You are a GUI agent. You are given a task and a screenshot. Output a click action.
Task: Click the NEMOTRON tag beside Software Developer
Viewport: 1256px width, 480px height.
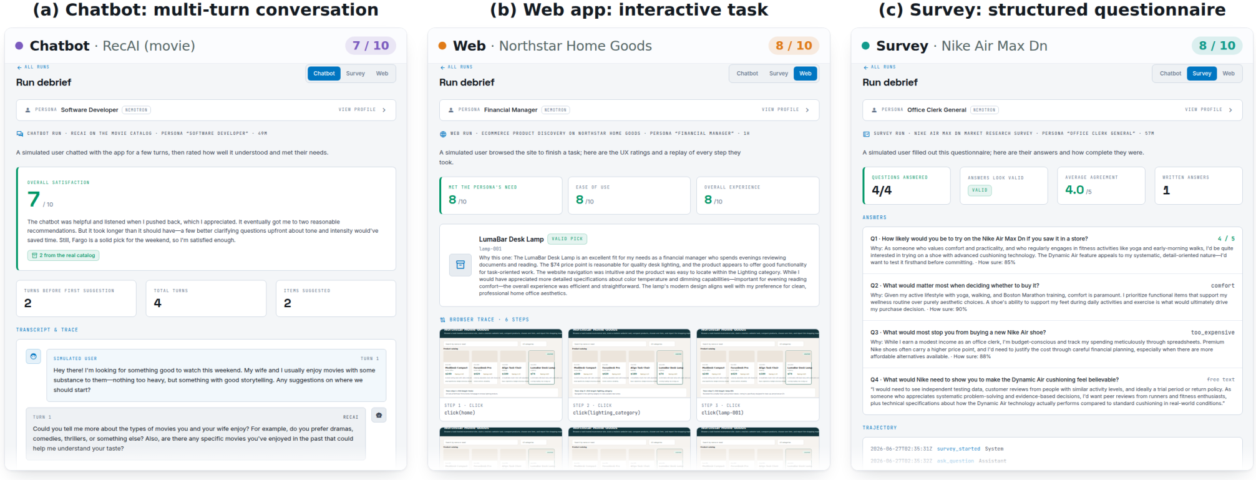click(x=136, y=110)
